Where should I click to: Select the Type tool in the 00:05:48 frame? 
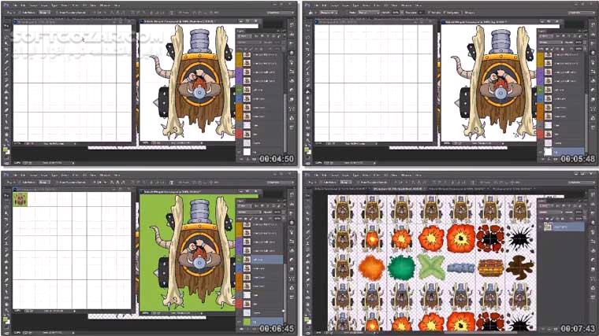click(308, 116)
